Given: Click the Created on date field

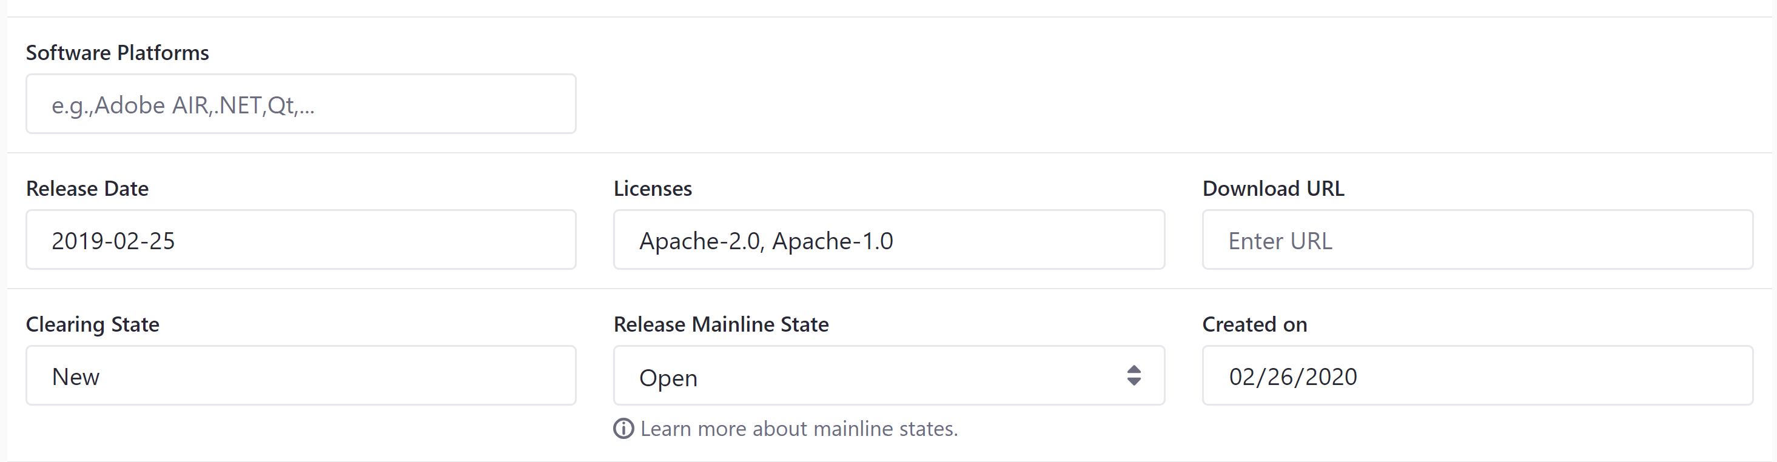Looking at the screenshot, I should coord(1476,375).
